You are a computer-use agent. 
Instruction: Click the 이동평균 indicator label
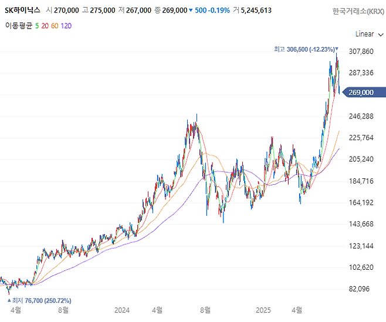[x=18, y=26]
